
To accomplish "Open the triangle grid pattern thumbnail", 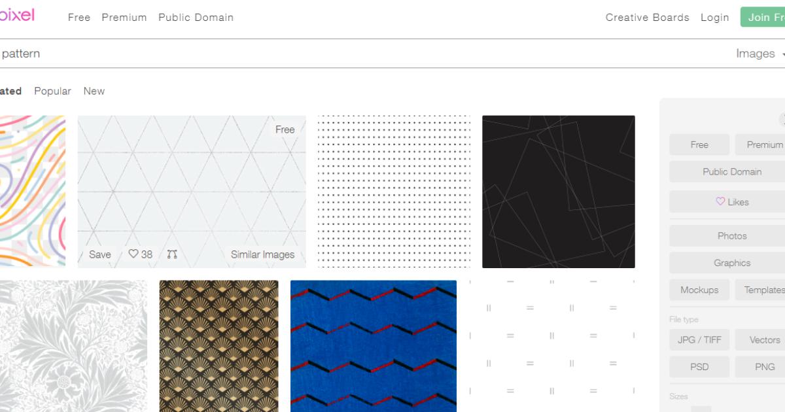I will (x=192, y=192).
